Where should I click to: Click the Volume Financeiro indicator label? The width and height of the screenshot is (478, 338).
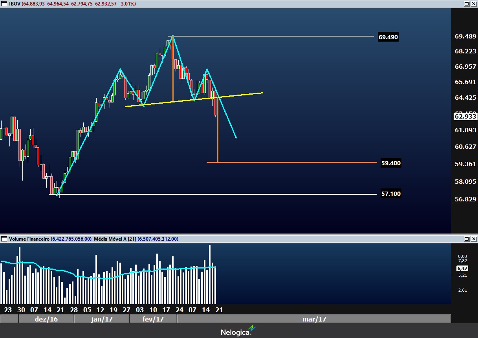click(29, 239)
